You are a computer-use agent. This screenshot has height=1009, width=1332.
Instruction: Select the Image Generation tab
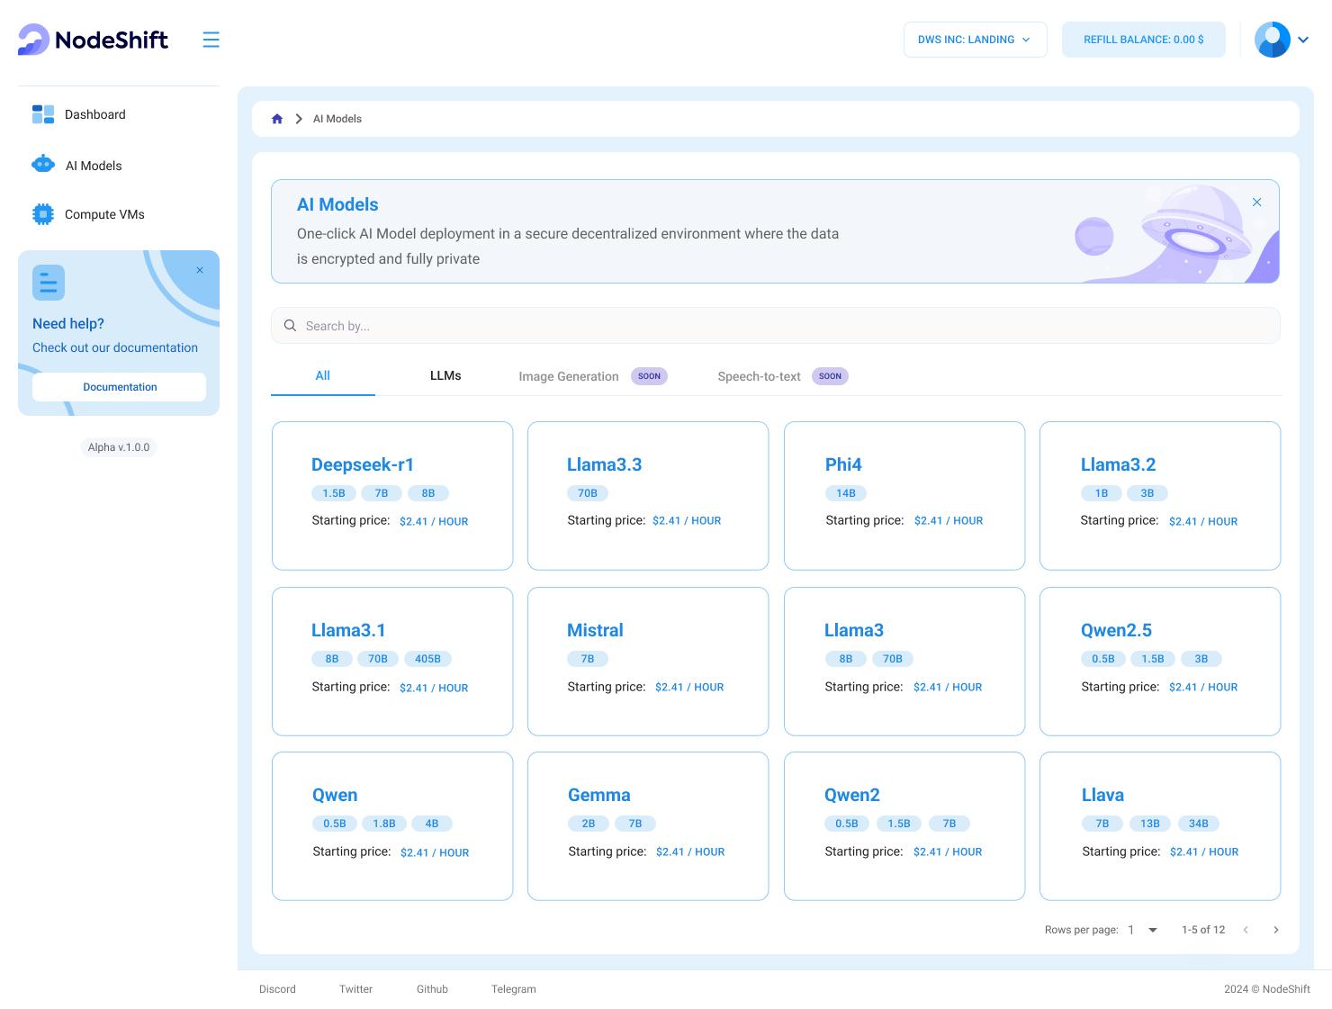569,376
